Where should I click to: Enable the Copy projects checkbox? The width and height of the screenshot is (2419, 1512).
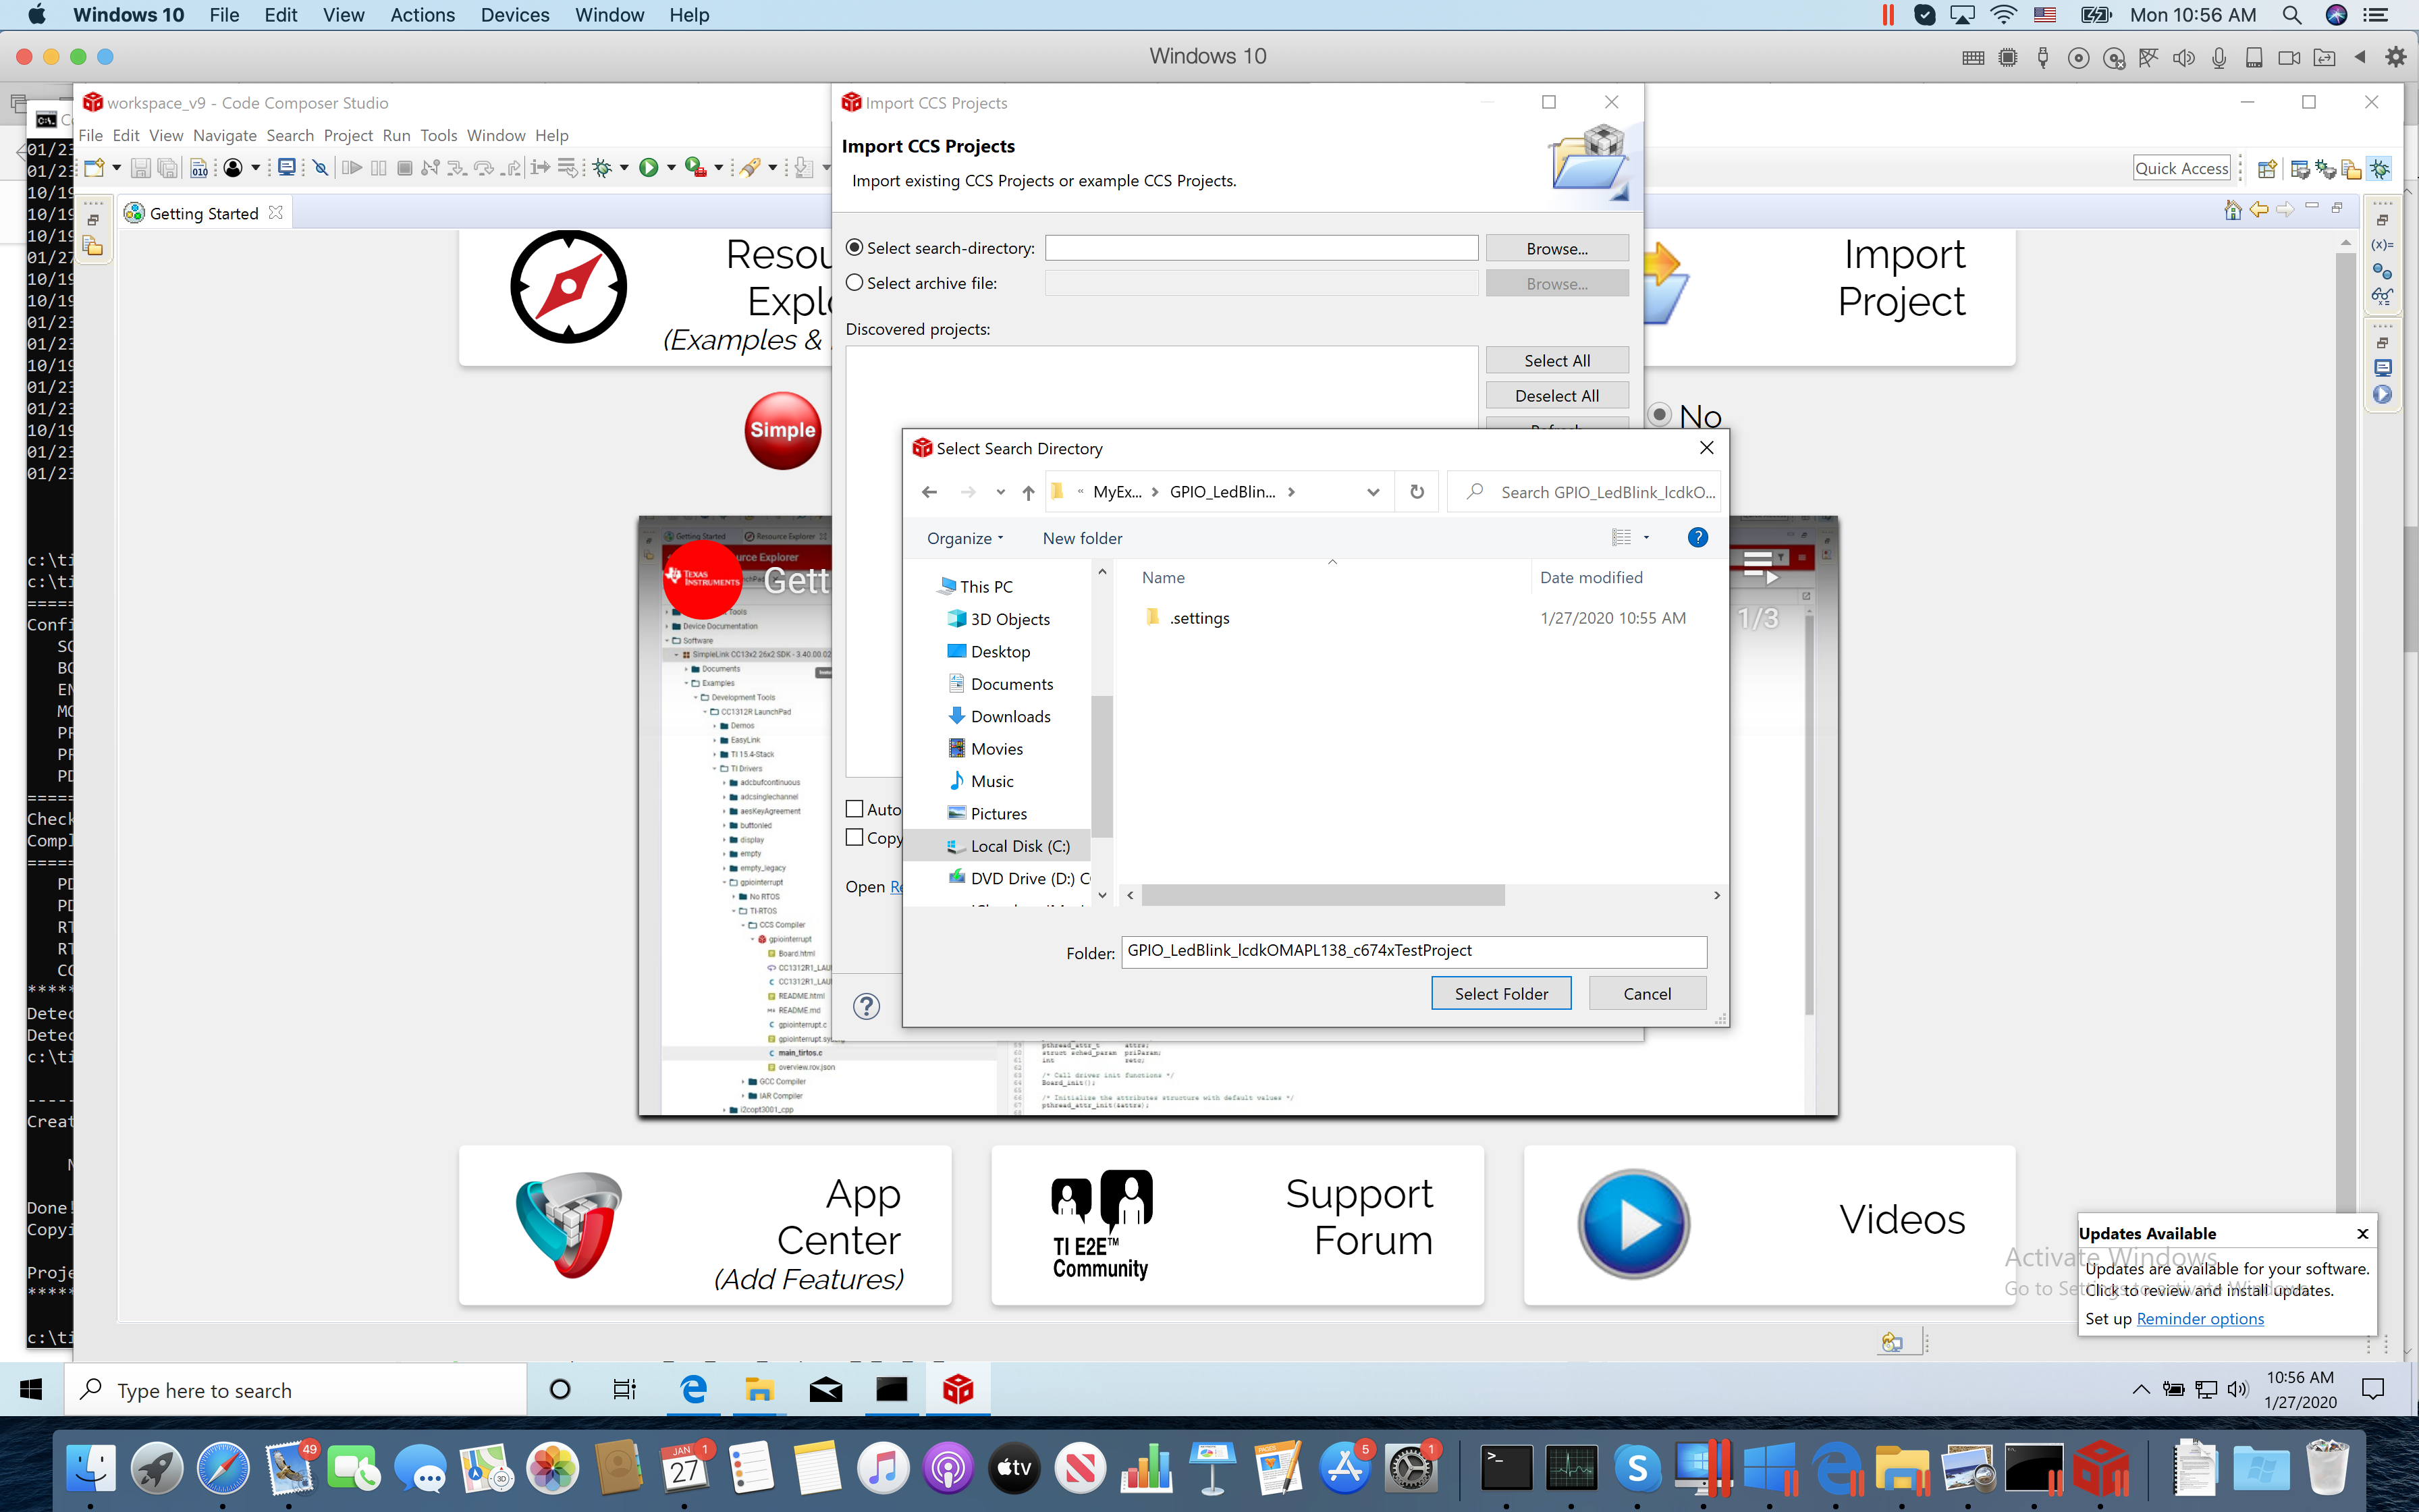coord(854,838)
